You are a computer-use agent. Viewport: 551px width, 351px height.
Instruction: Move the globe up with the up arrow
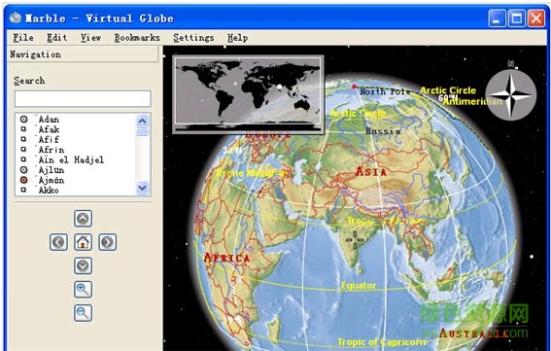83,219
